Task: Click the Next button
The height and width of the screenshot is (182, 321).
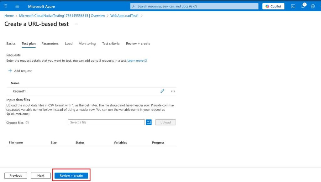Action: pyautogui.click(x=41, y=176)
